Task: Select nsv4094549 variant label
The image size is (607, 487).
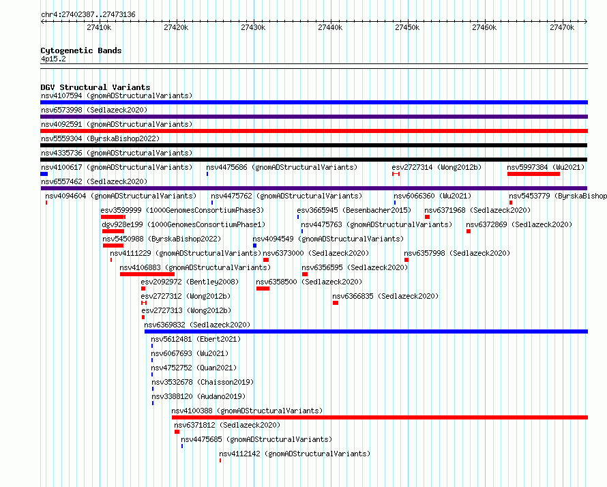Action: (x=328, y=239)
